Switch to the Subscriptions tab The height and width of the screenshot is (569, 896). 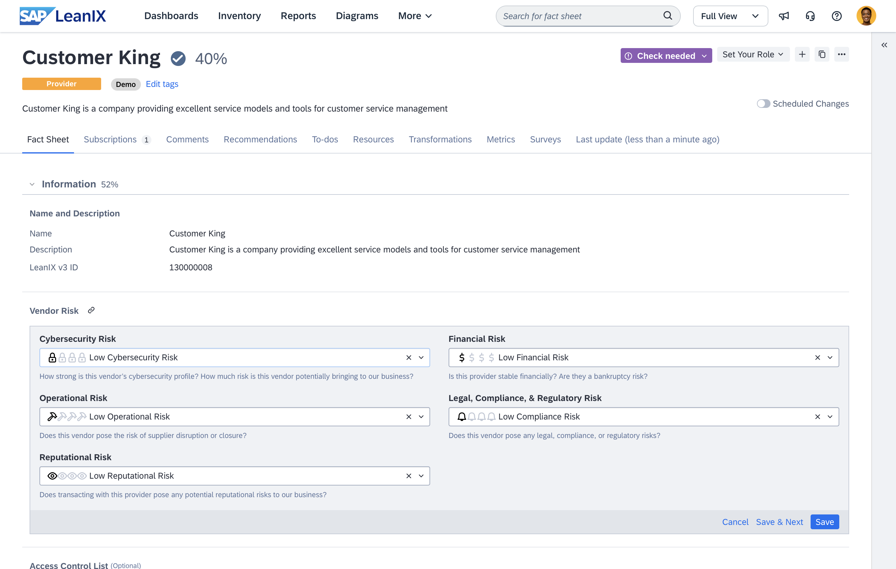click(x=117, y=139)
